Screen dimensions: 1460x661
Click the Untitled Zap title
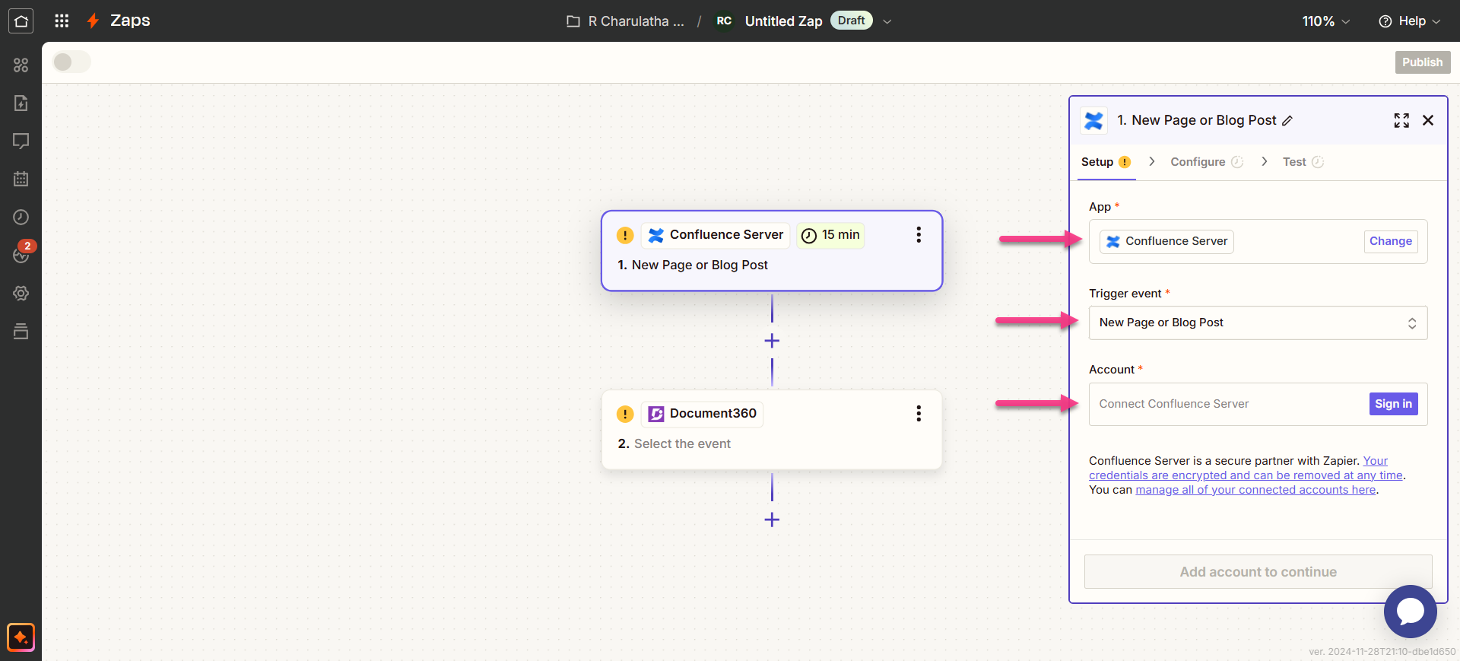[x=783, y=21]
